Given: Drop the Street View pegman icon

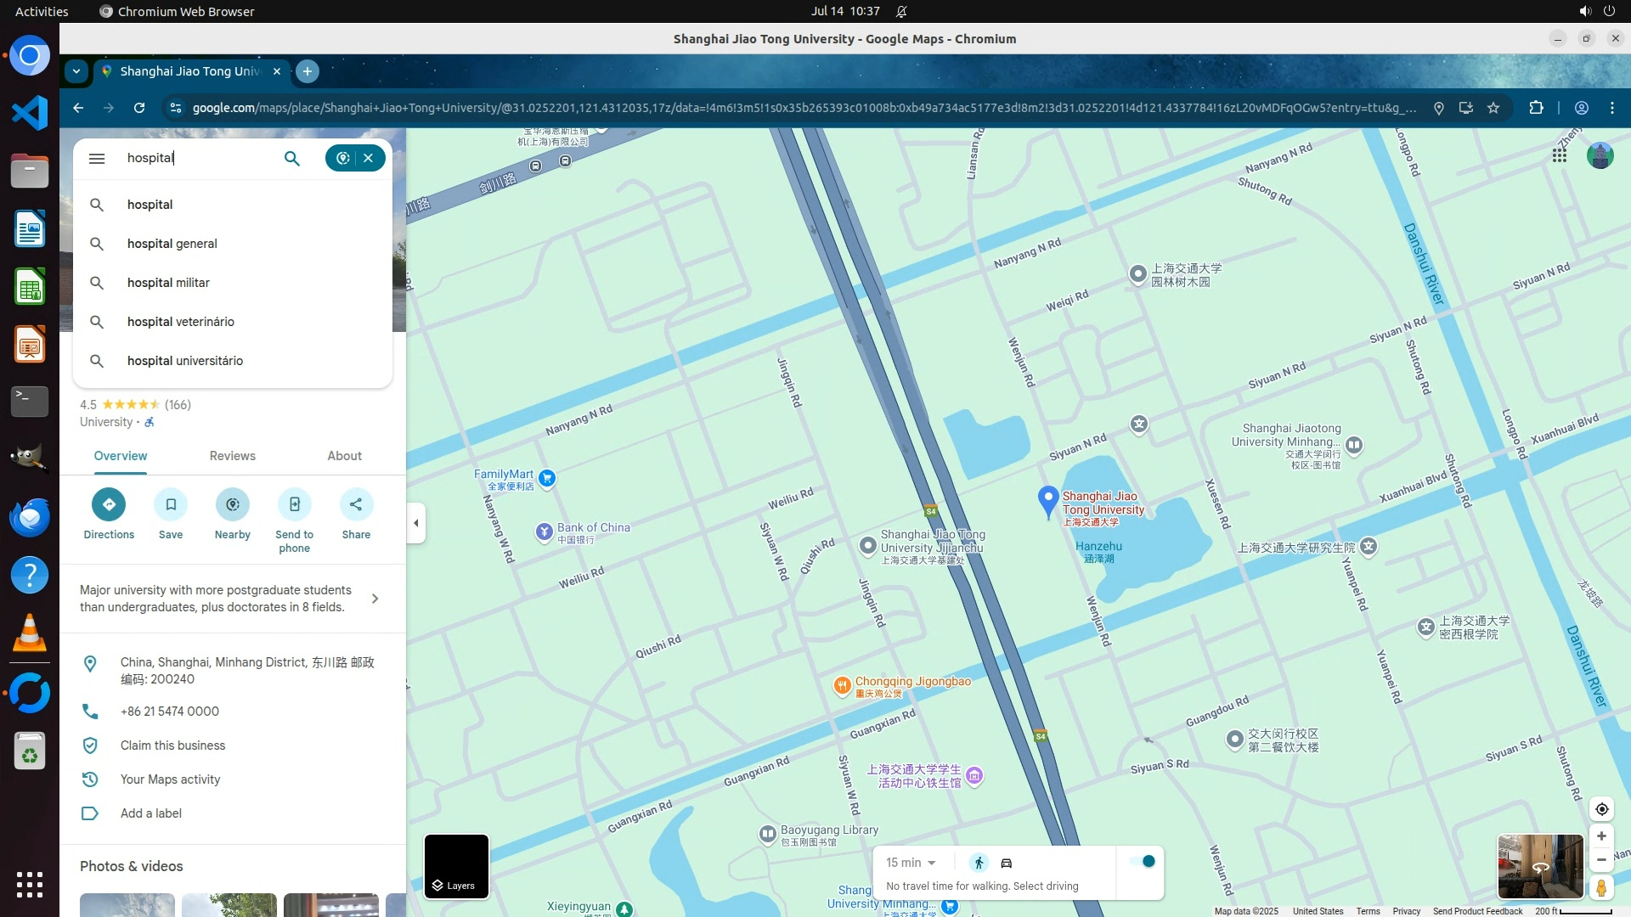Looking at the screenshot, I should tap(1601, 887).
